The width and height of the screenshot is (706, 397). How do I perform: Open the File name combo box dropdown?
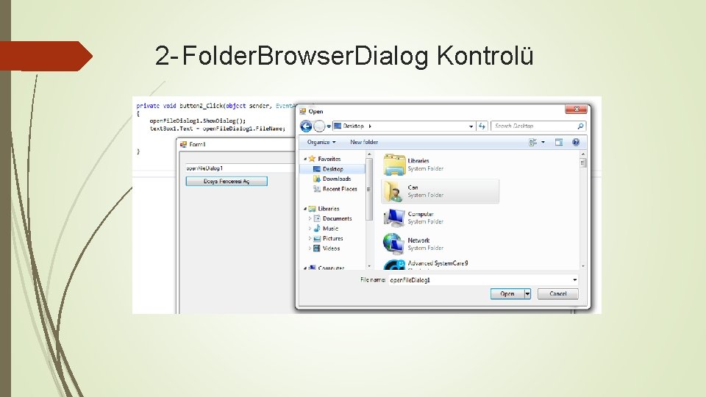574,280
